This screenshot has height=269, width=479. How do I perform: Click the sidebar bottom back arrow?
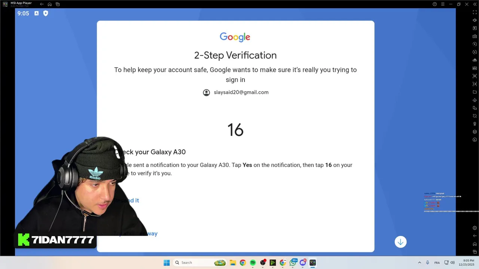tap(475, 236)
